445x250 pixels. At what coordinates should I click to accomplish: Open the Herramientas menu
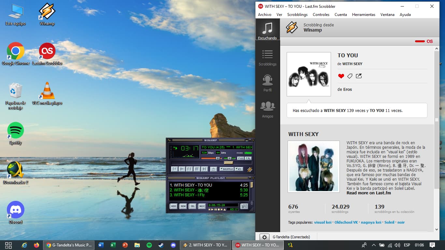click(x=364, y=15)
